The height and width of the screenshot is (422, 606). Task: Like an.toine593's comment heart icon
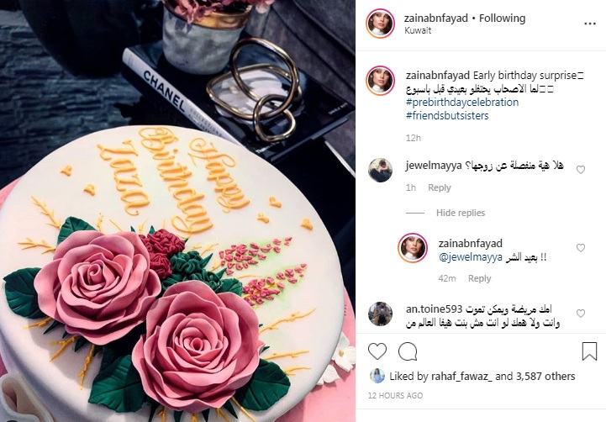pos(581,314)
